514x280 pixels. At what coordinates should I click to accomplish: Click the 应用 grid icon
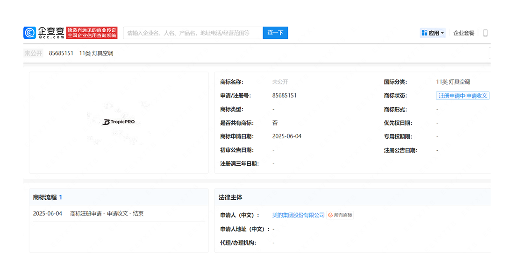coord(424,33)
